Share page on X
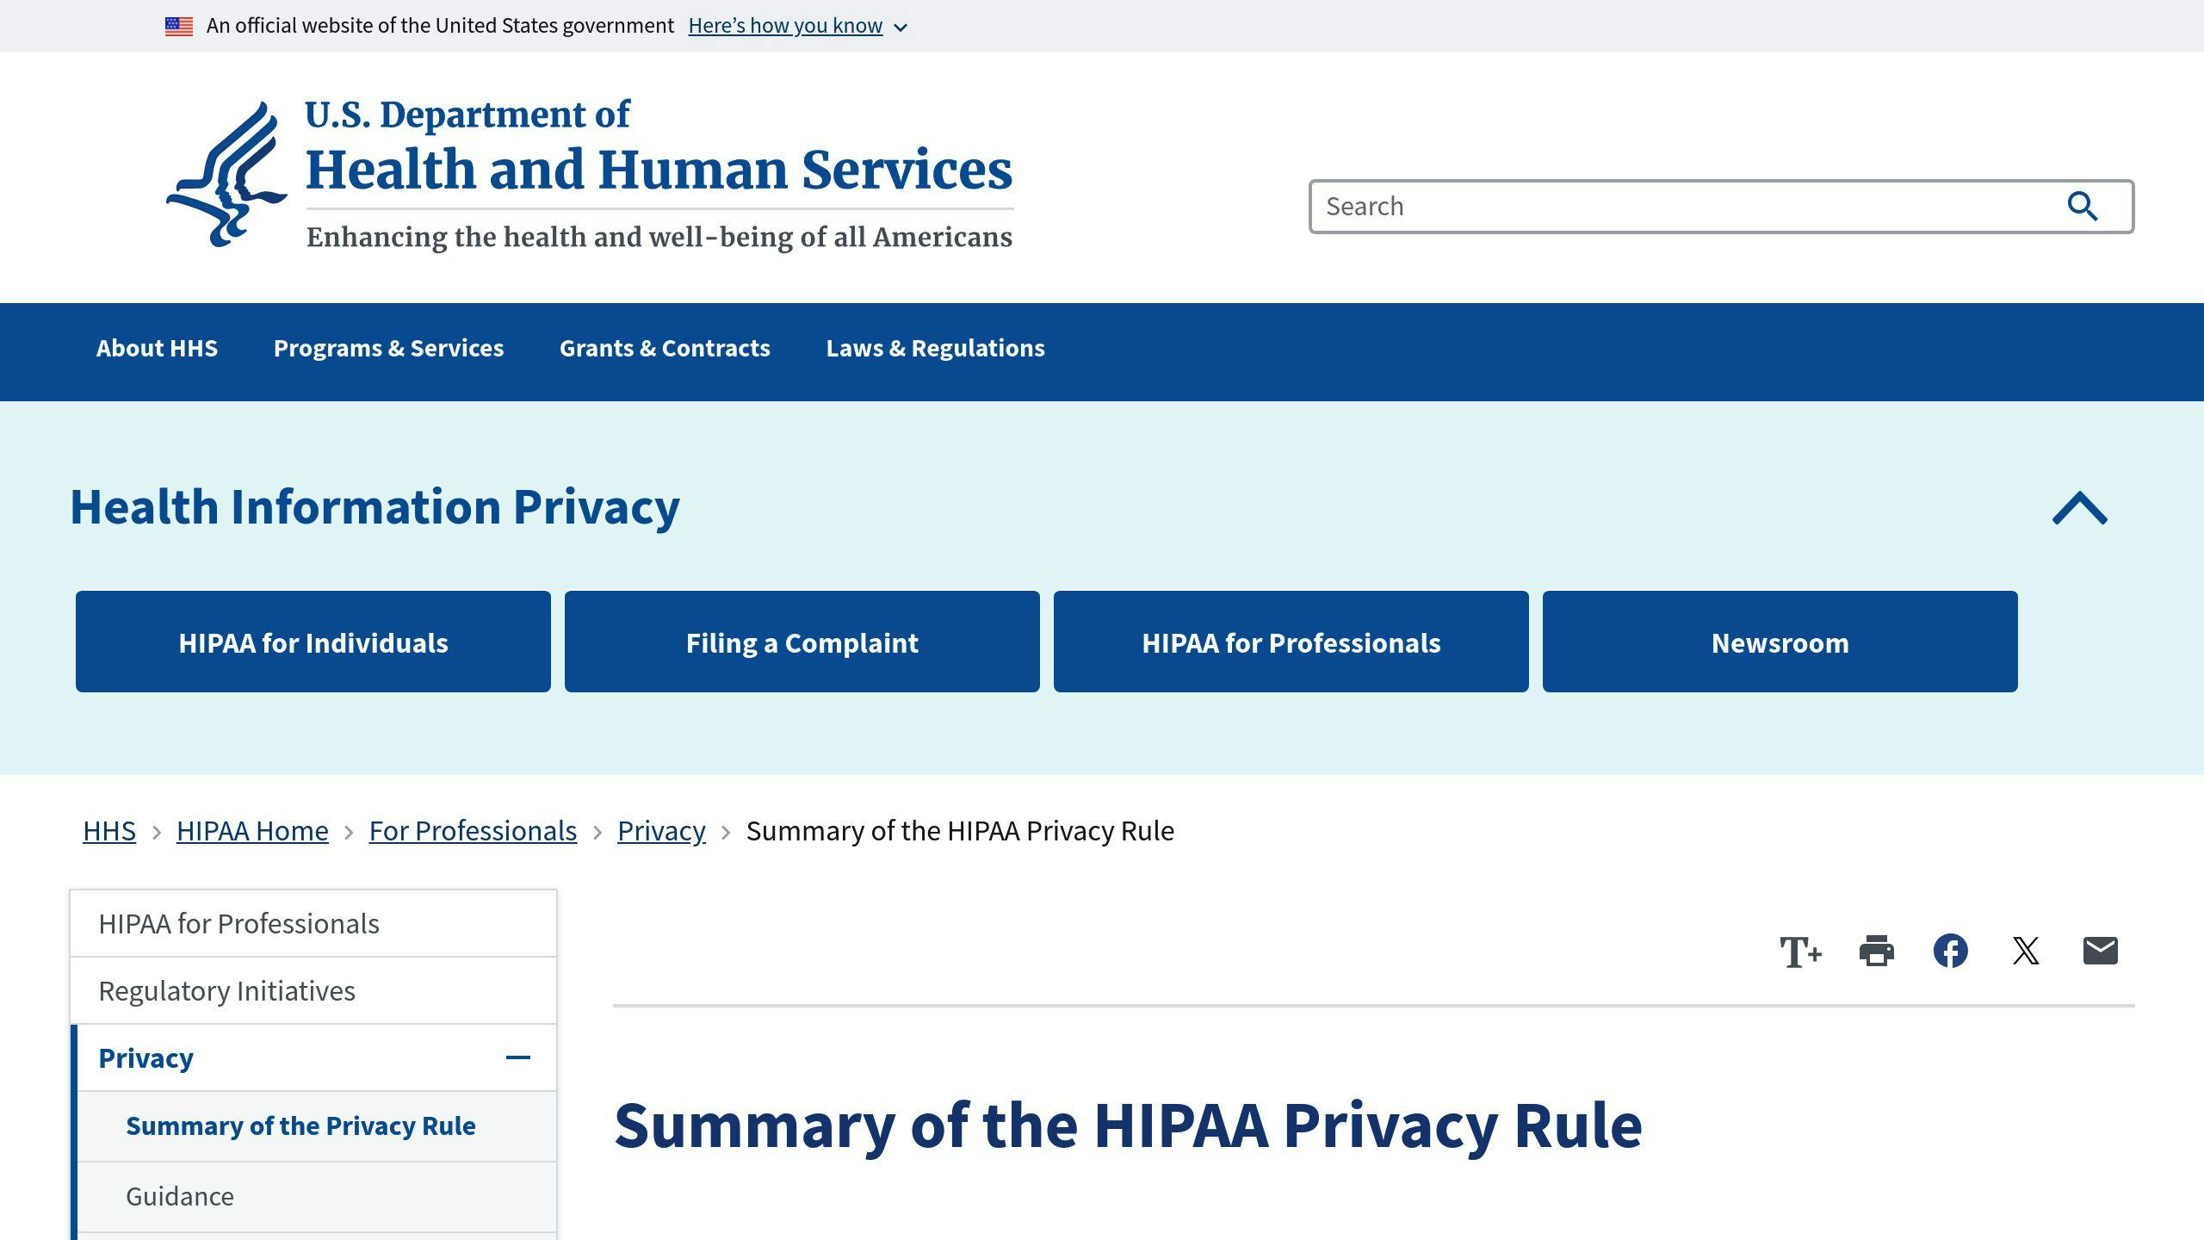 (2026, 951)
